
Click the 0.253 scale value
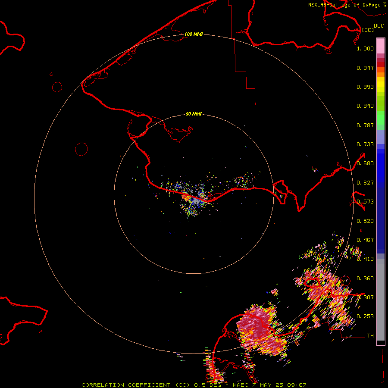[x=365, y=316]
